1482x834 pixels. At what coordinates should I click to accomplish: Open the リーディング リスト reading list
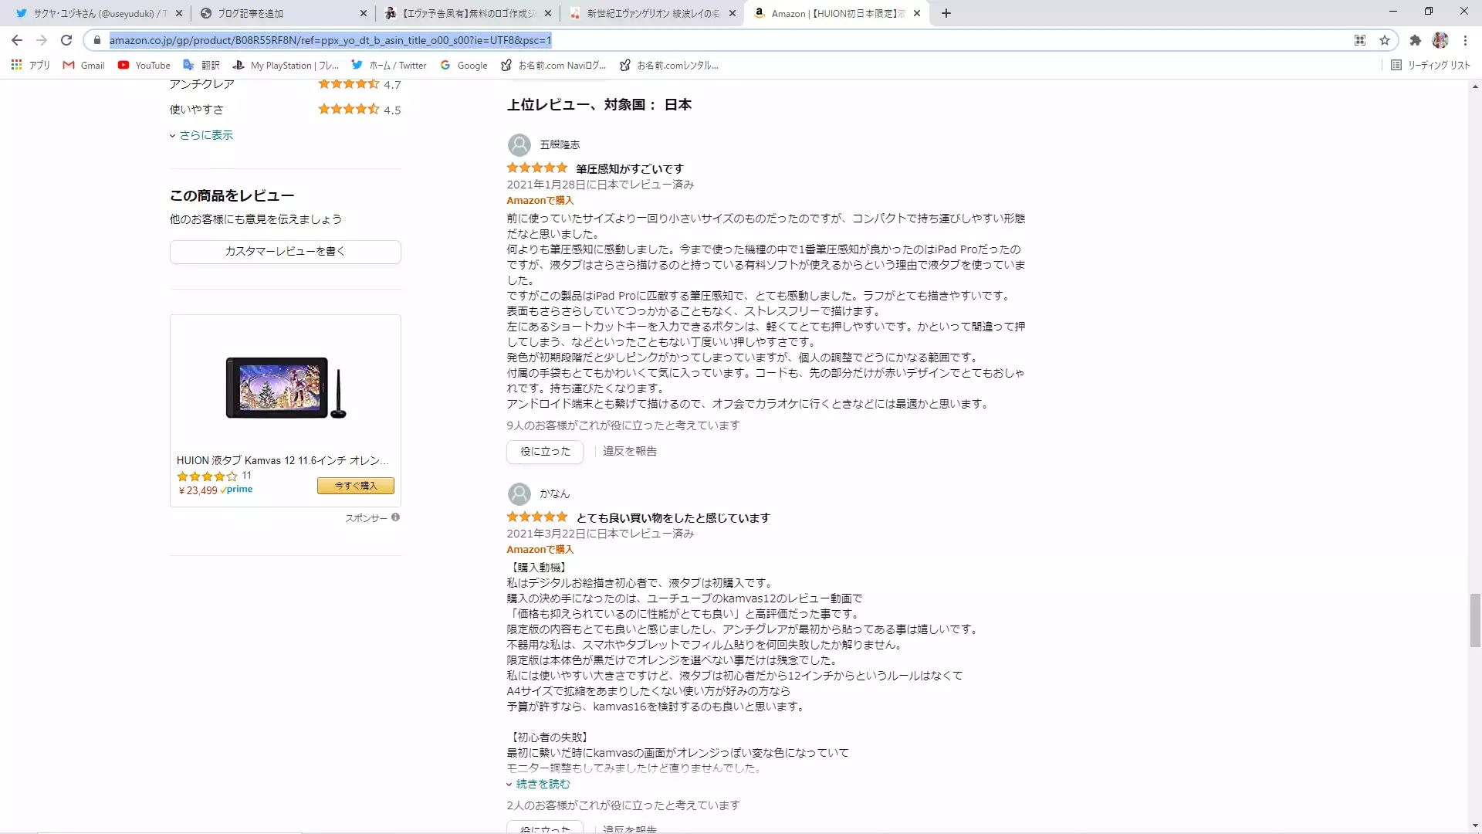pyautogui.click(x=1431, y=66)
